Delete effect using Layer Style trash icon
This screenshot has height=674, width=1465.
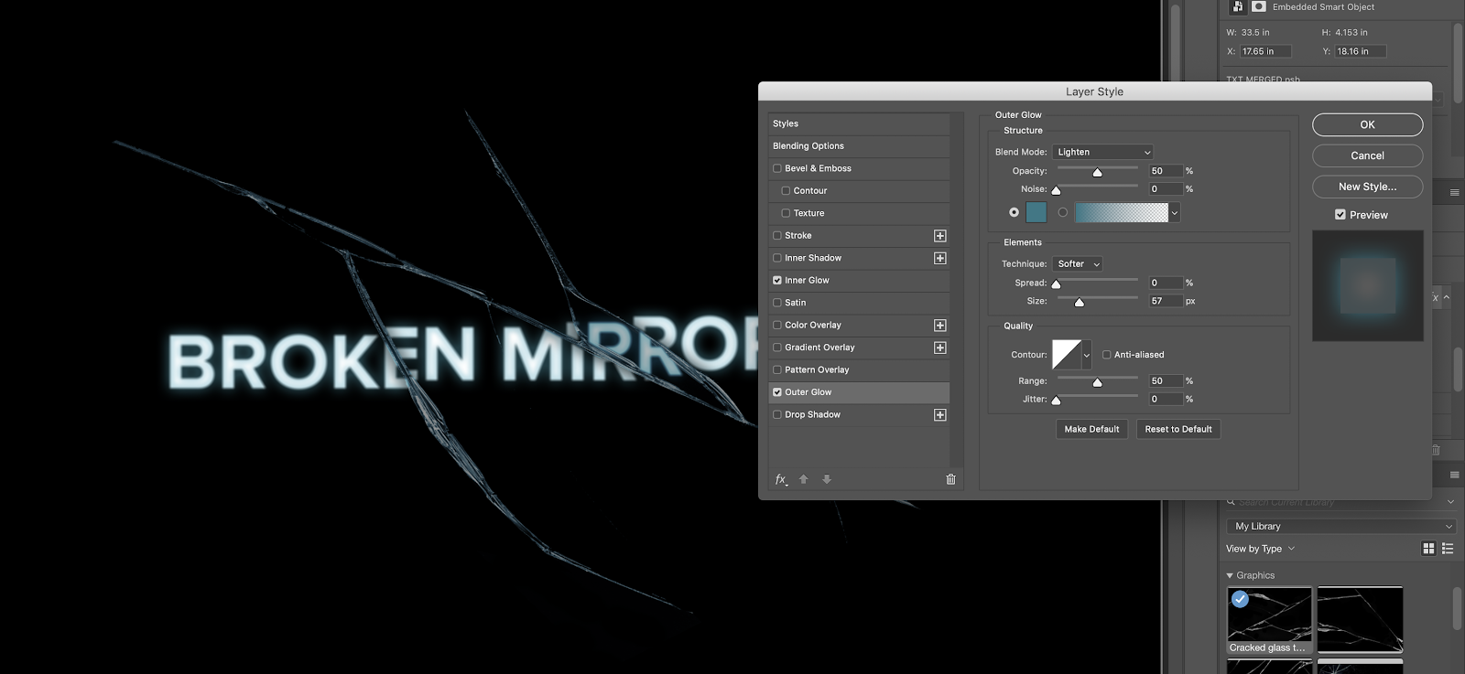950,479
